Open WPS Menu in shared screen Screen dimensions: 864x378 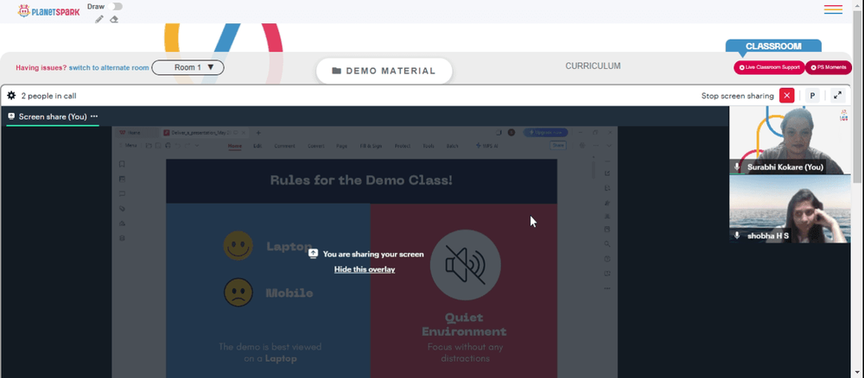coord(129,146)
